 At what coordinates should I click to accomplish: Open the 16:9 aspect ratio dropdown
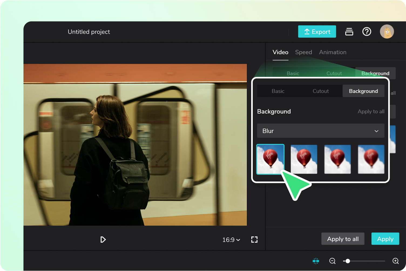[231, 240]
